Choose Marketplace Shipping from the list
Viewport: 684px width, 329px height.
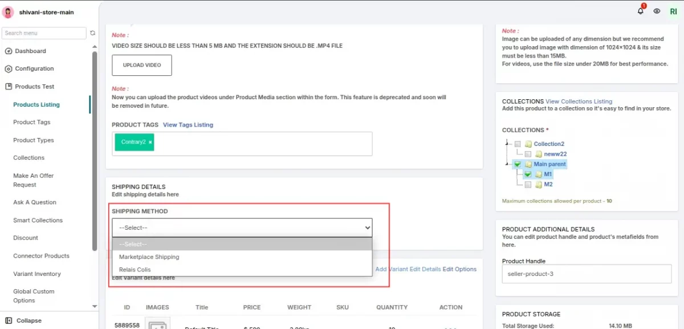click(x=149, y=257)
